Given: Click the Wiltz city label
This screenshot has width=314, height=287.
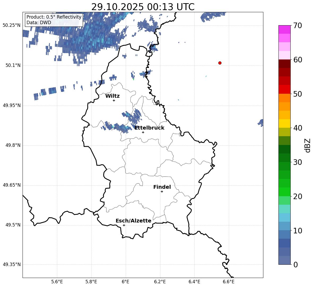Looking at the screenshot, I should click(112, 96).
